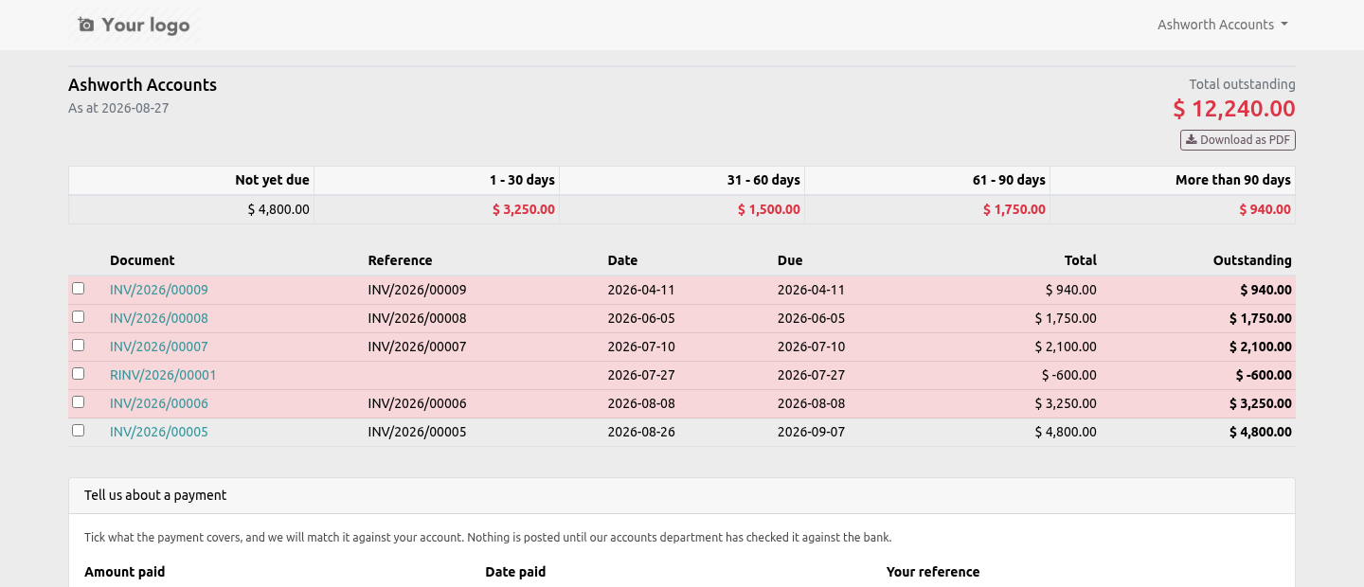Open document link INV/2026/00007

pyautogui.click(x=159, y=347)
